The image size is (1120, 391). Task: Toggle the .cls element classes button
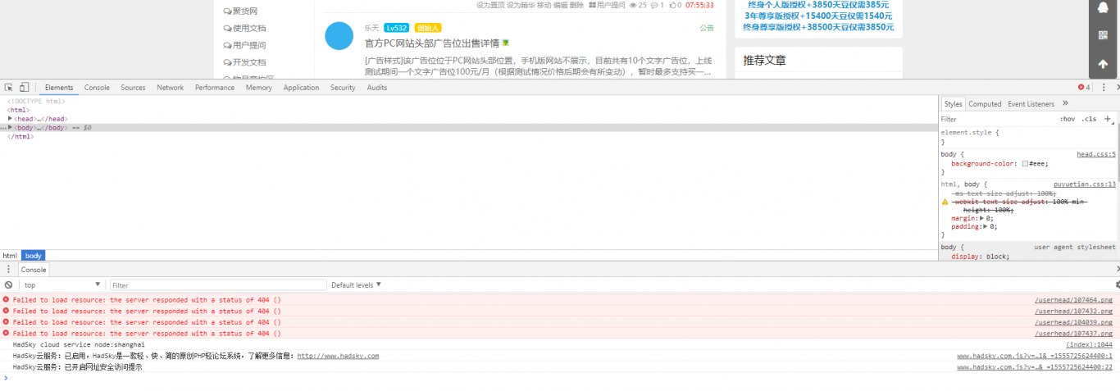click(x=1089, y=119)
